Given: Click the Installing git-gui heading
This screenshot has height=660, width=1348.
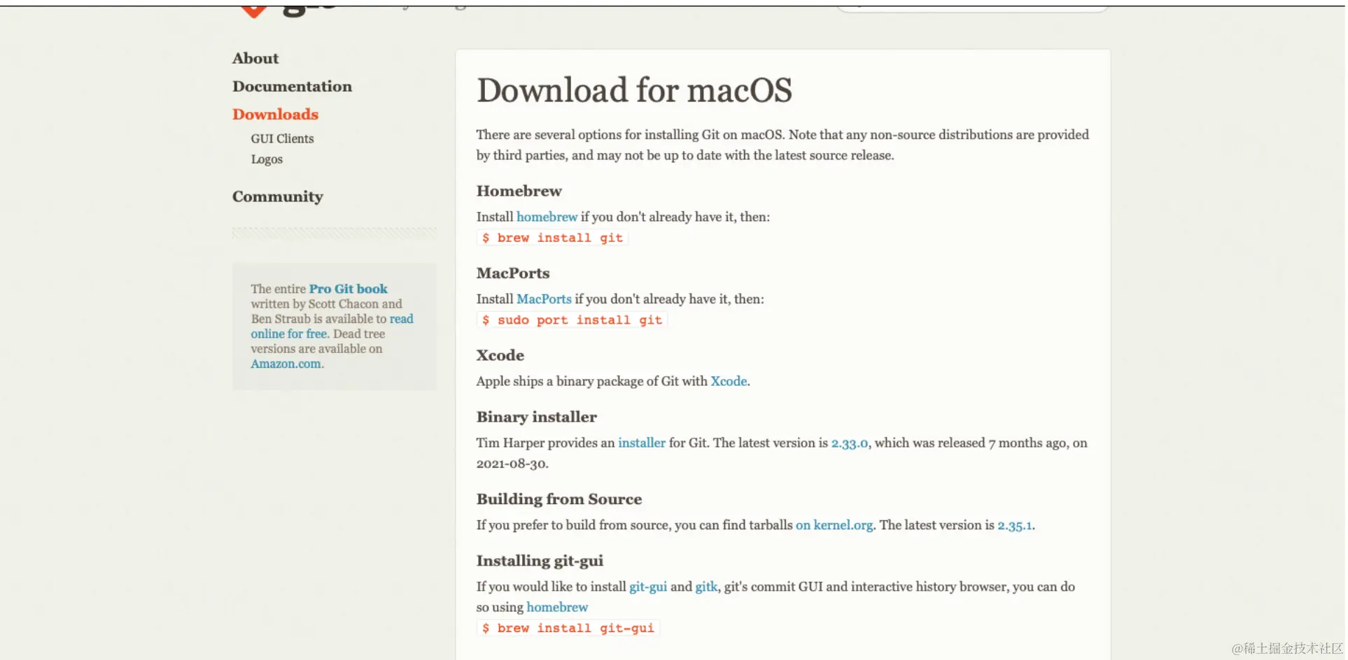Looking at the screenshot, I should coord(540,560).
